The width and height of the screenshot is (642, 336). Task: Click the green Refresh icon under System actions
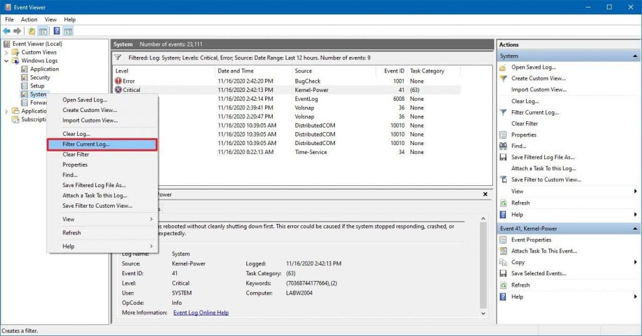coord(503,203)
